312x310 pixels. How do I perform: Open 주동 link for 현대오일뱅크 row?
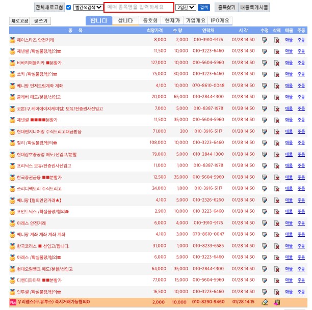[301, 269]
